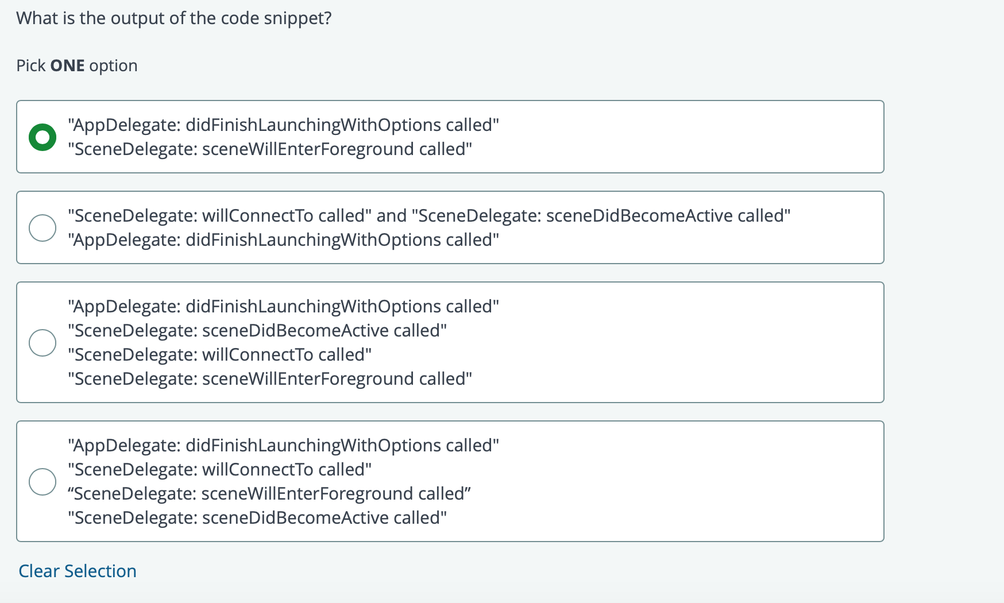Click the Pick ONE option label
The image size is (1004, 603).
tap(77, 65)
